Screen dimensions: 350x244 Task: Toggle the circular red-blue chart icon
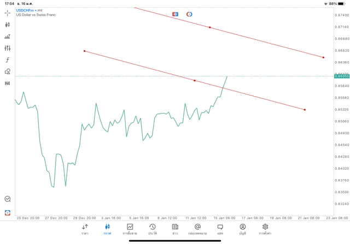[189, 14]
